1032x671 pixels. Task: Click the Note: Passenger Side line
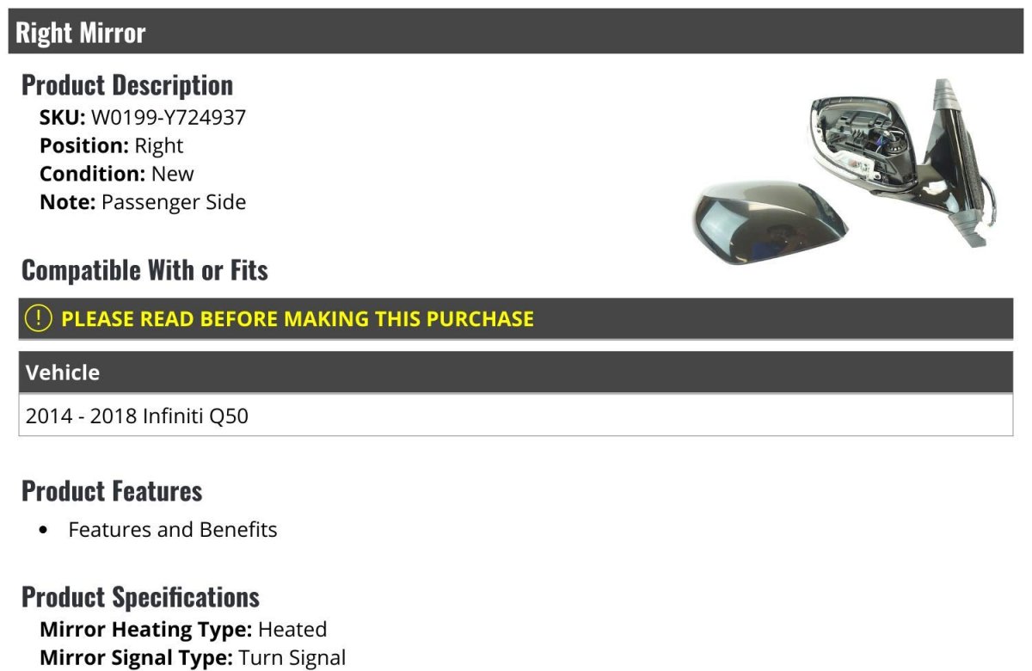pos(143,202)
